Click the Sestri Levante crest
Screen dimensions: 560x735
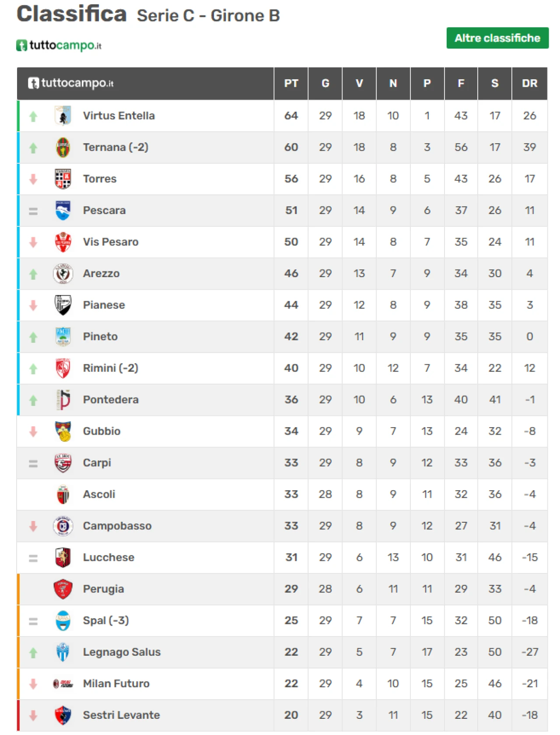point(63,715)
